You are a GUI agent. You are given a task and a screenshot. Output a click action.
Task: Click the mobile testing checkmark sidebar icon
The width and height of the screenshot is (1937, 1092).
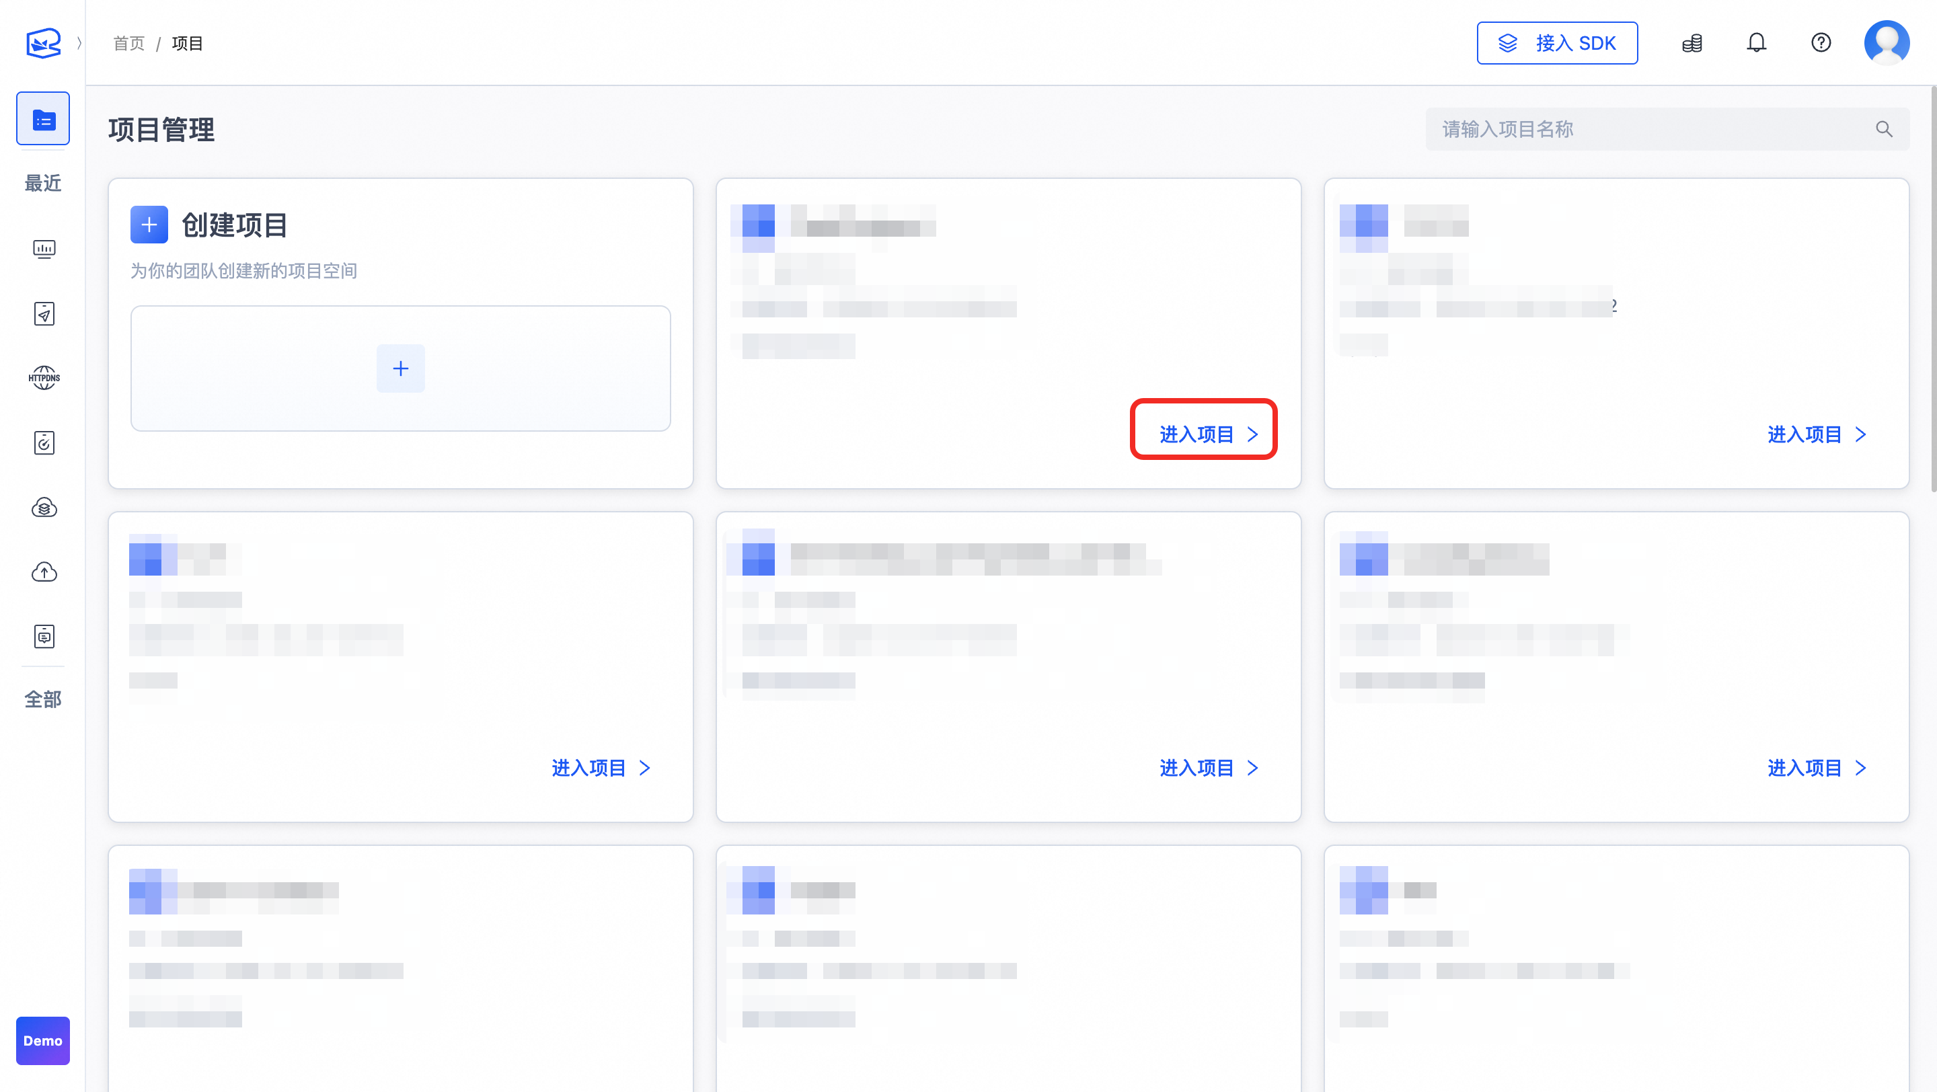44,442
